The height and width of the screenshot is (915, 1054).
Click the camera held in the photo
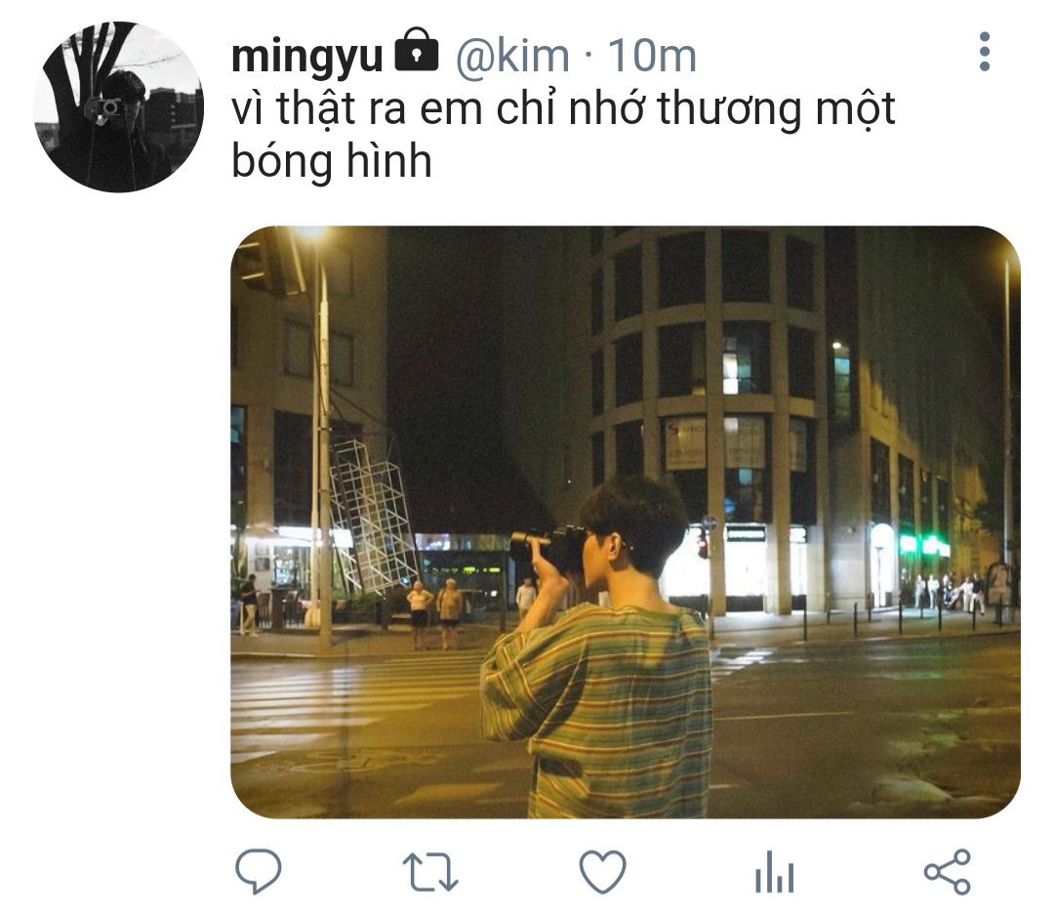coord(547,546)
